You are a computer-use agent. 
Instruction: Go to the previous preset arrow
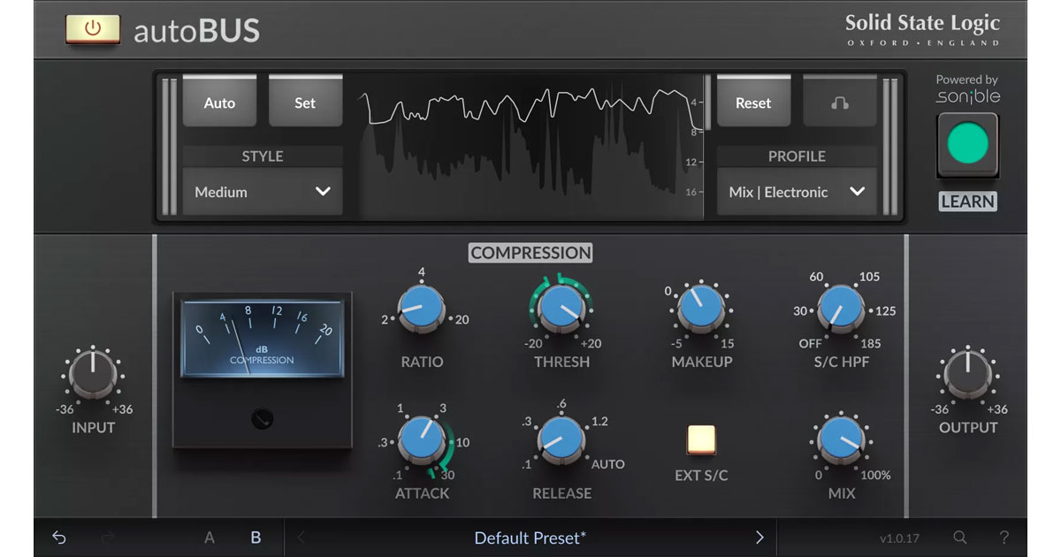(301, 538)
